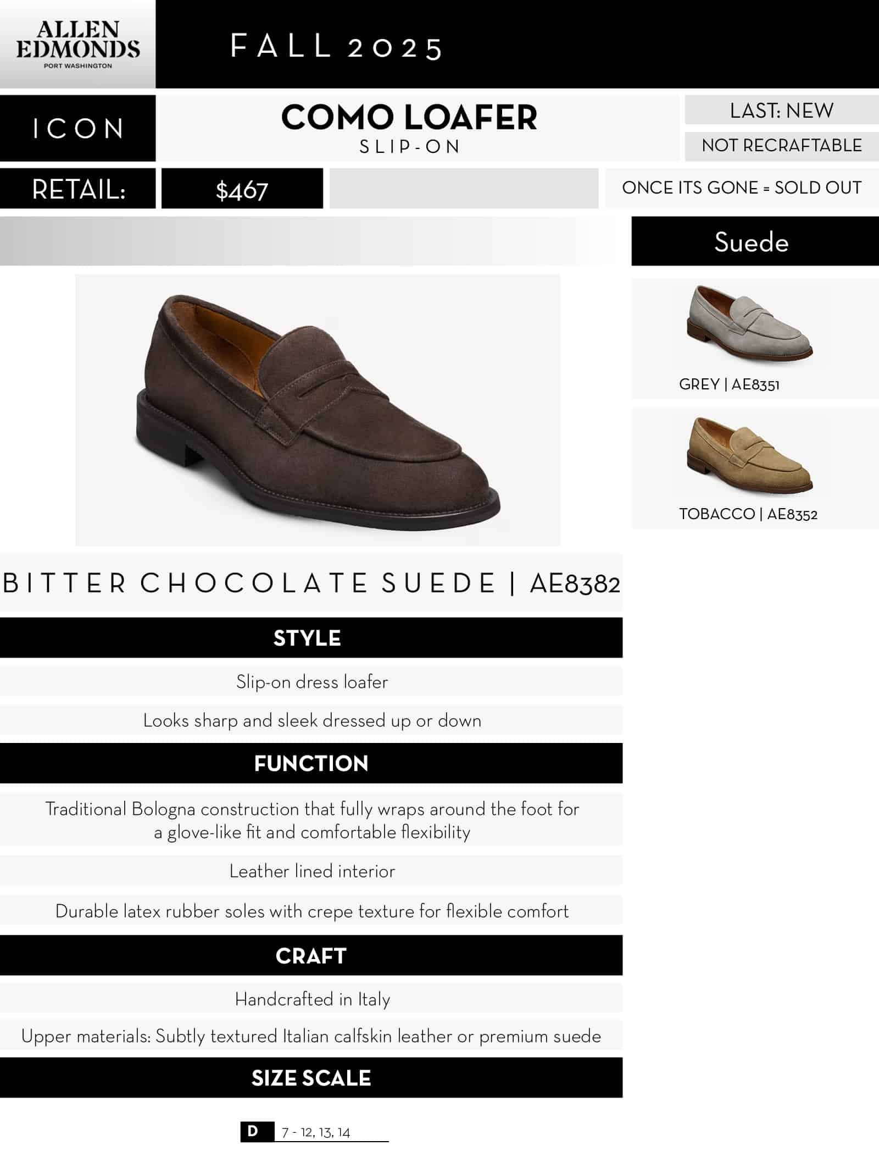Click the 7 - 12, 13, 14 size range
The height and width of the screenshot is (1173, 879).
[316, 1132]
